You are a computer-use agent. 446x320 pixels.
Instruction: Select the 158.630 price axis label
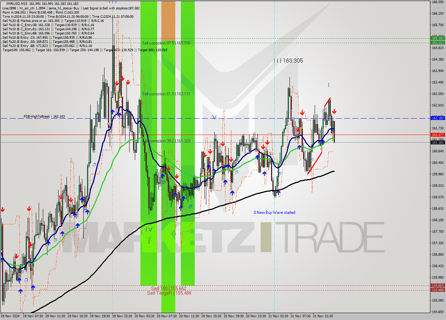437,209
